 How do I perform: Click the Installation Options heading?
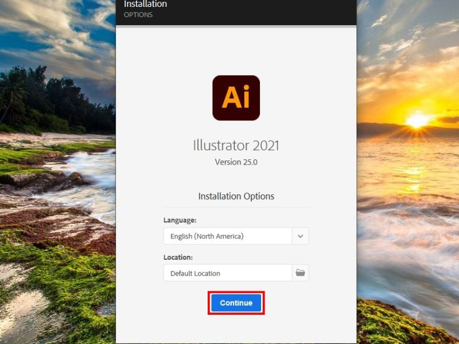coord(236,196)
